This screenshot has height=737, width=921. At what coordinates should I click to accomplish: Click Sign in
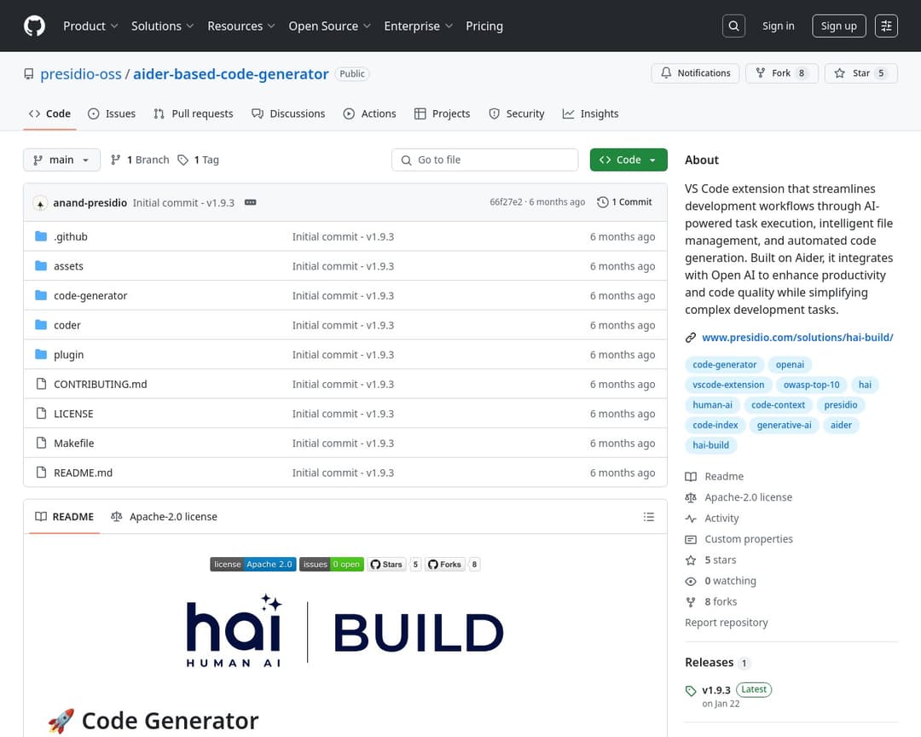coord(778,26)
